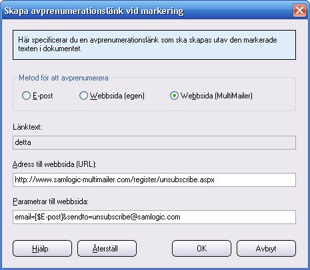Image resolution: width=310 pixels, height=270 pixels.
Task: Click the 'E-post' option label text
Action: [x=43, y=96]
